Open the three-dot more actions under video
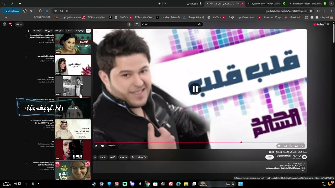335x188 pixels. 95,157
